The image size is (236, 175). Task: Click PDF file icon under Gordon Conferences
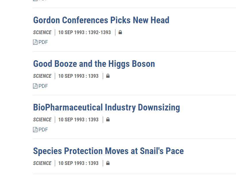click(x=35, y=42)
